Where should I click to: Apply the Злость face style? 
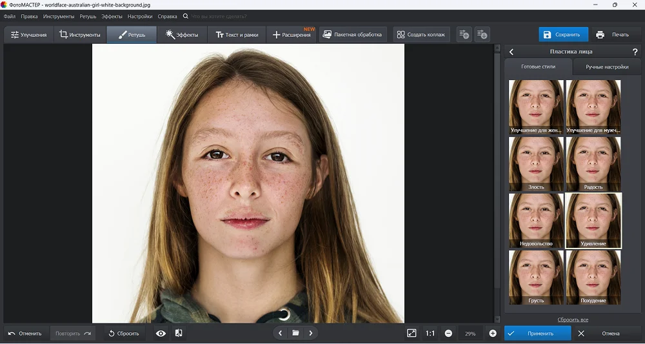536,164
